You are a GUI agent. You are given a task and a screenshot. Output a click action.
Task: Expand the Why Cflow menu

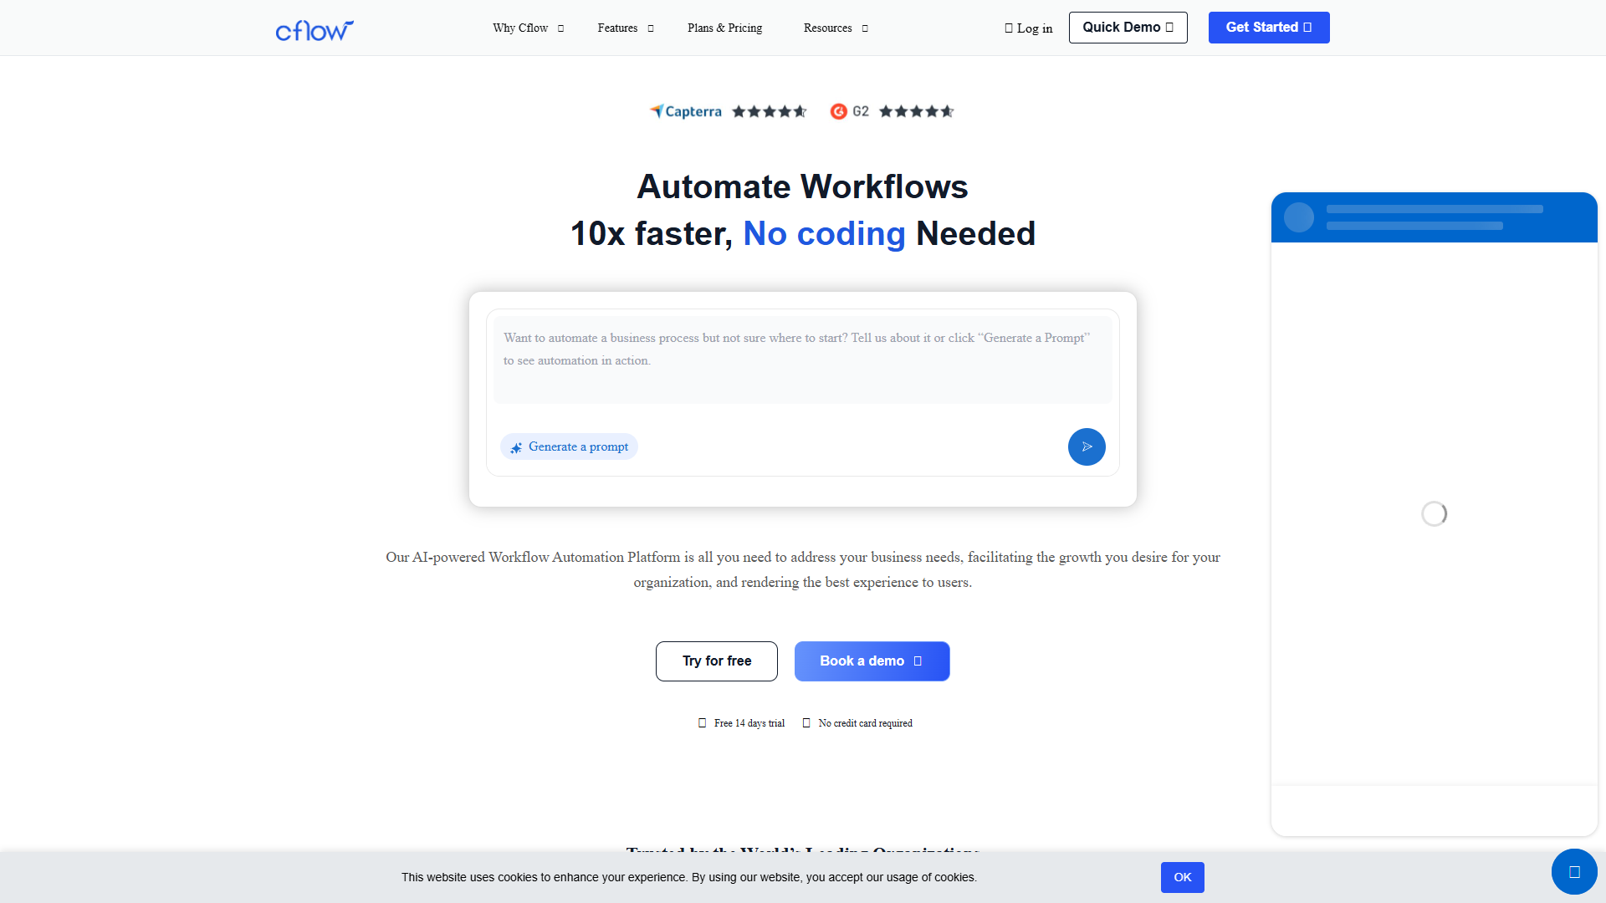point(529,28)
